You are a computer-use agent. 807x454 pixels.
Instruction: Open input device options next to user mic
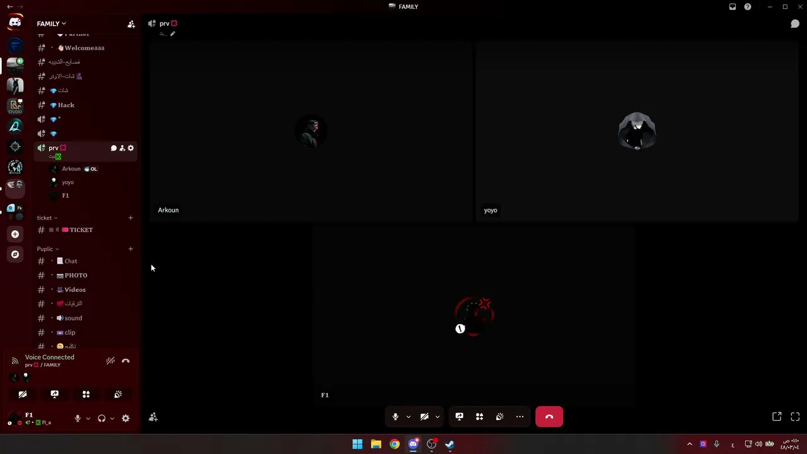click(x=88, y=418)
